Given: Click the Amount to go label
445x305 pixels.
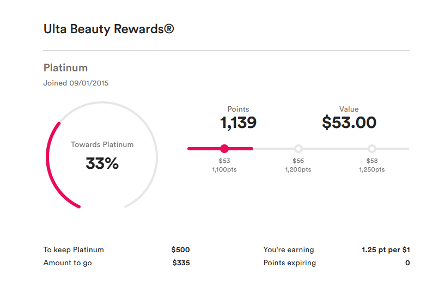Looking at the screenshot, I should pos(68,263).
